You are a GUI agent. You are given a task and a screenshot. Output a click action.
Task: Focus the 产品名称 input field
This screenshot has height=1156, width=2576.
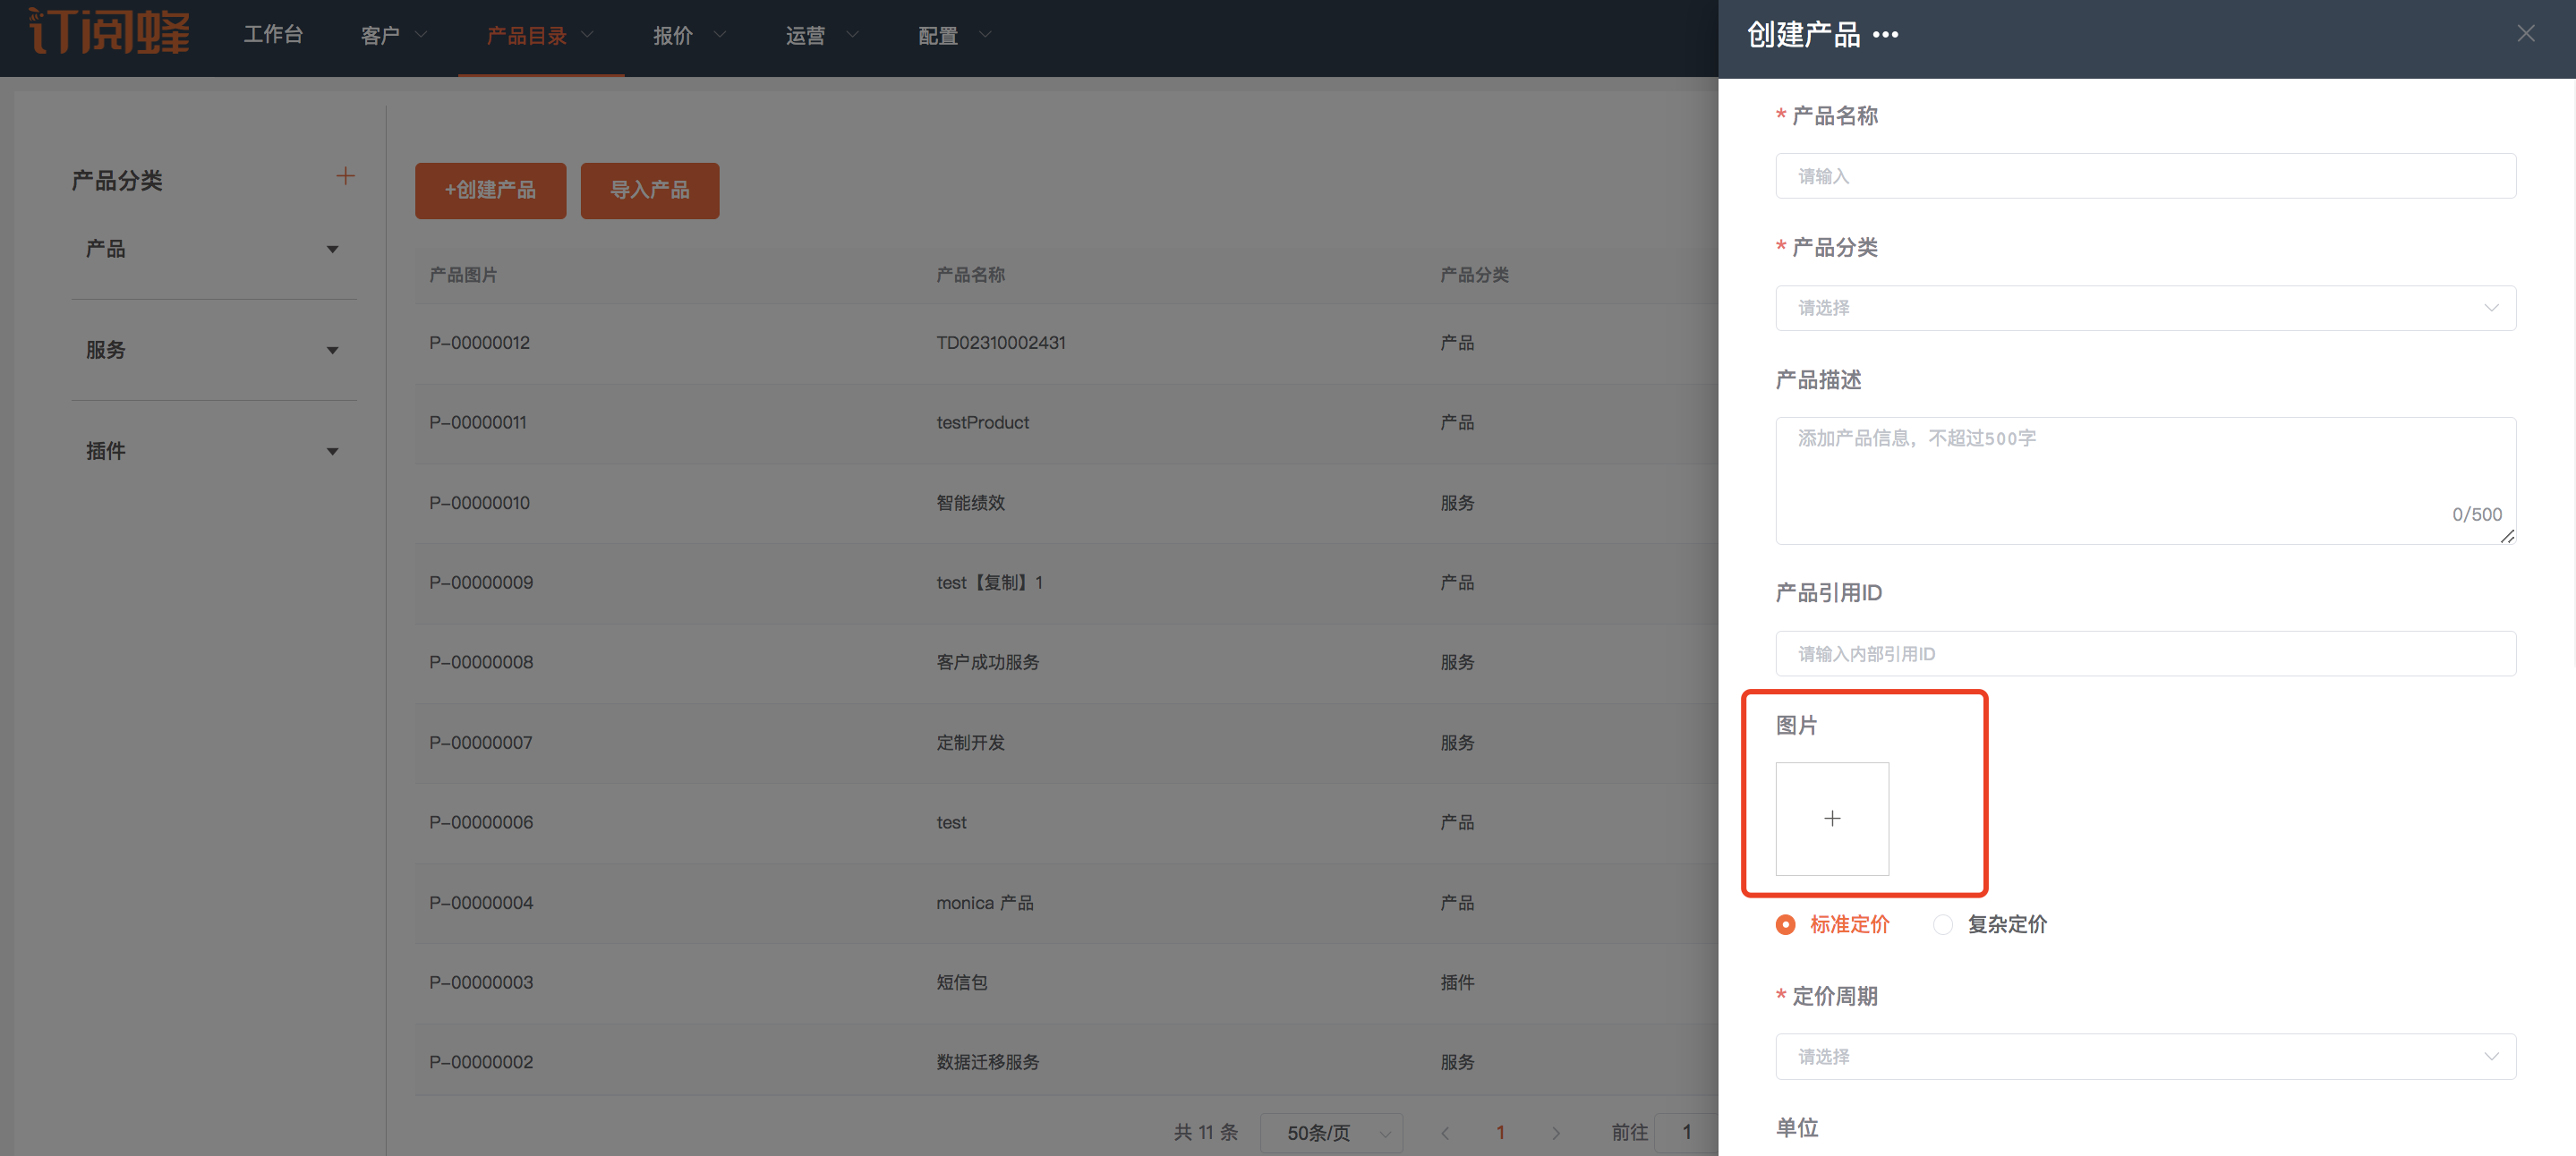(x=2145, y=176)
